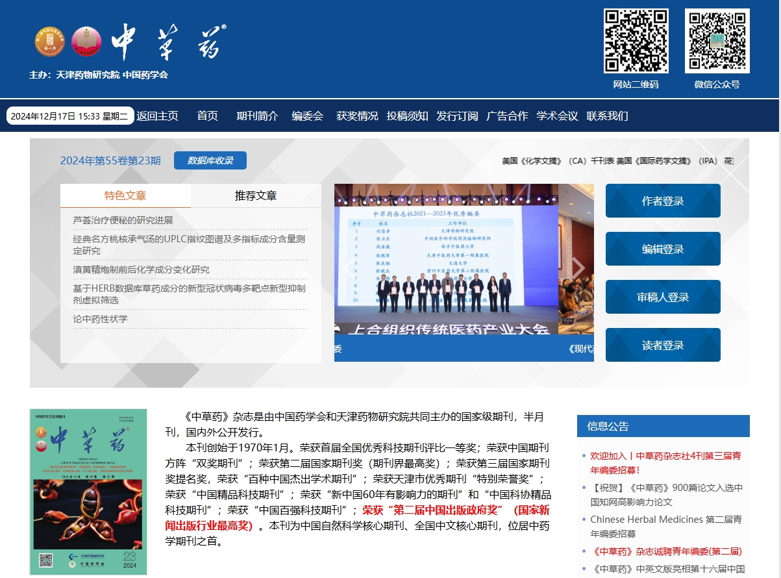The image size is (781, 578).
Task: Open the 中英文版亮相第十六届 announcement
Action: (667, 570)
